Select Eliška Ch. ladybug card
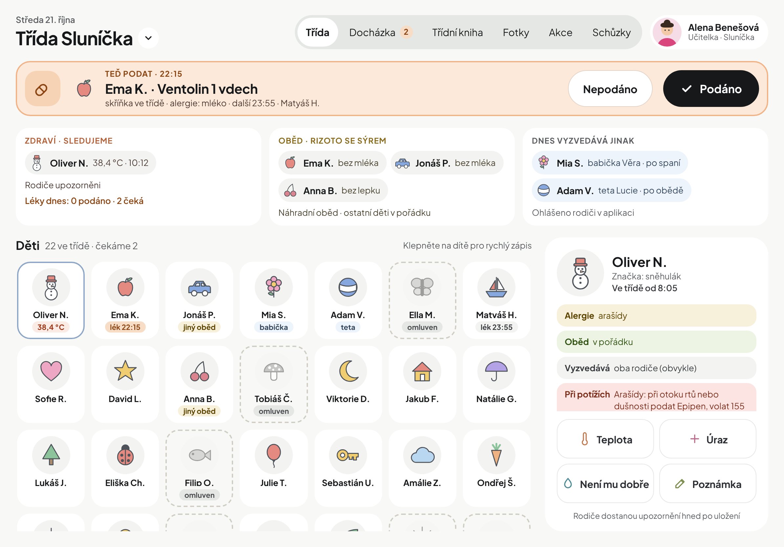 125,468
